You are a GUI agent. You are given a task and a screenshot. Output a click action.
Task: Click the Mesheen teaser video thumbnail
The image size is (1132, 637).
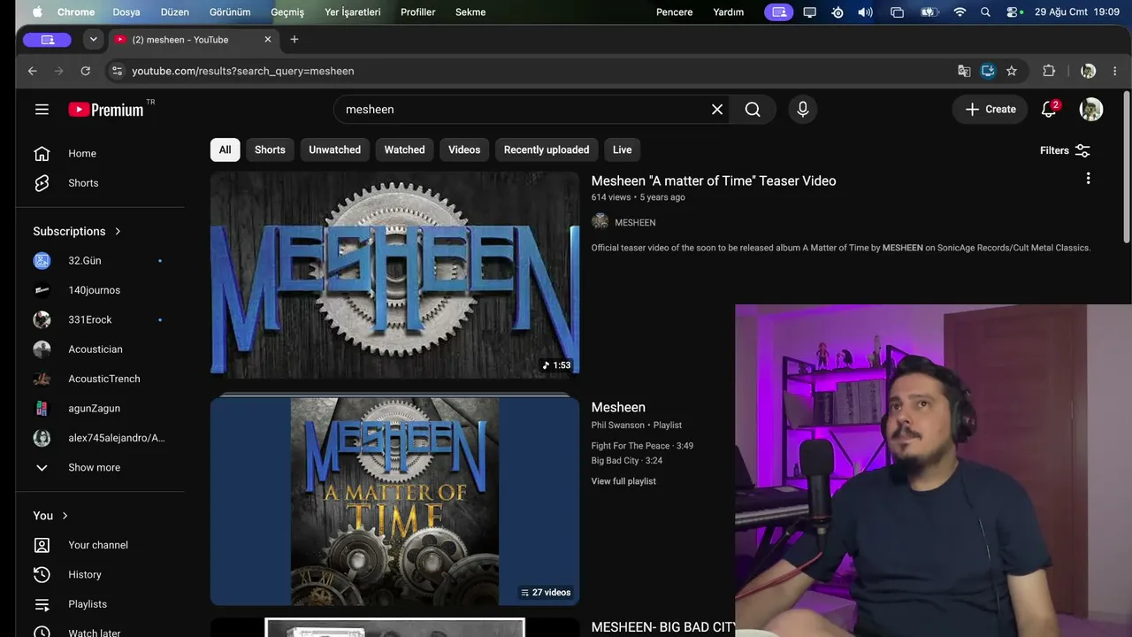[x=394, y=275]
